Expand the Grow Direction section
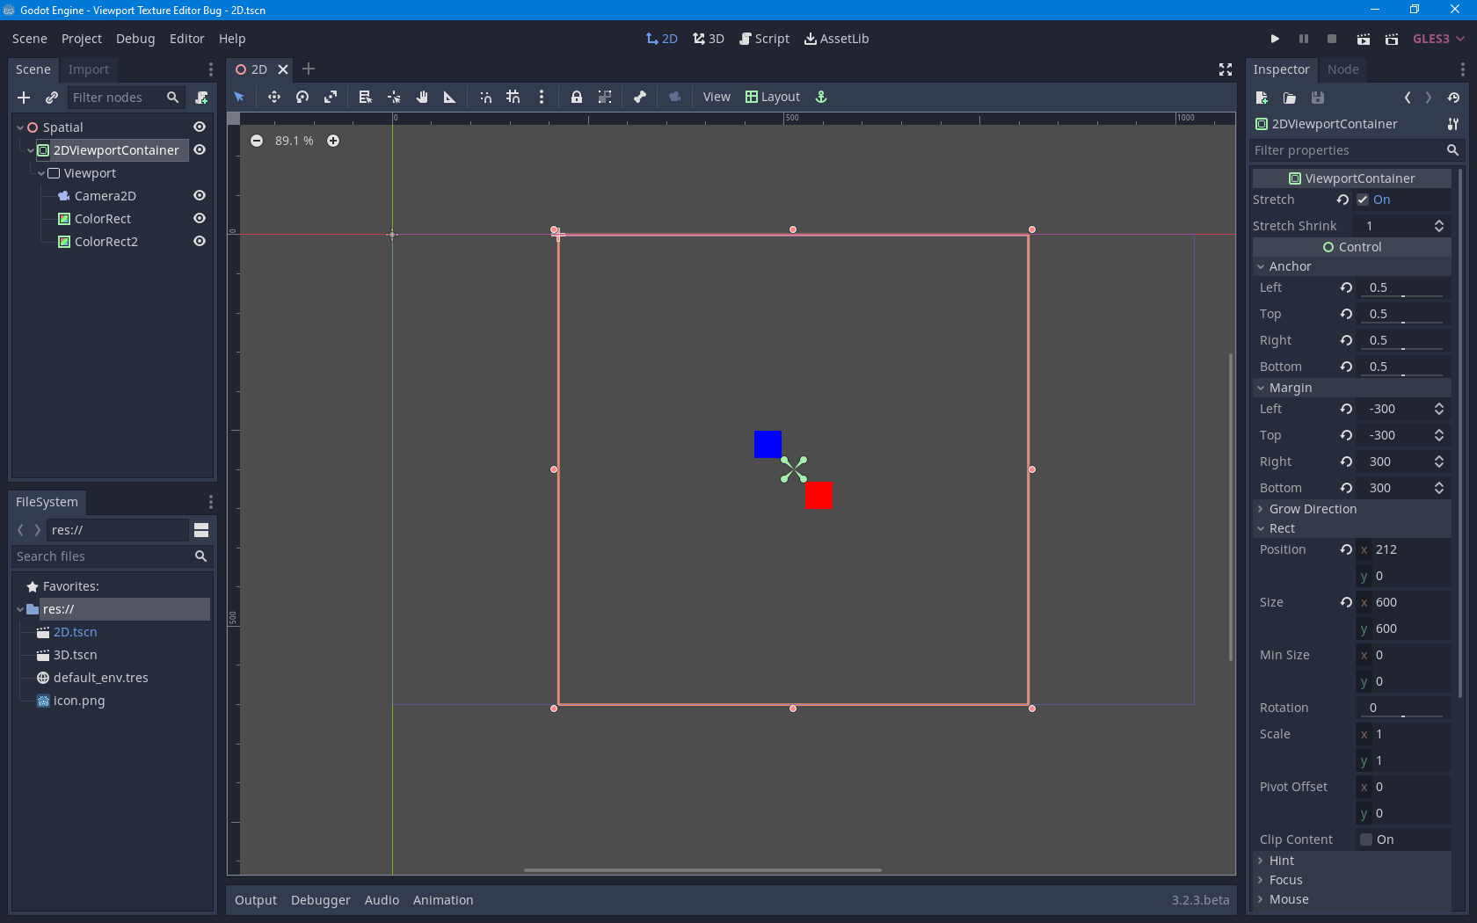 (1262, 509)
